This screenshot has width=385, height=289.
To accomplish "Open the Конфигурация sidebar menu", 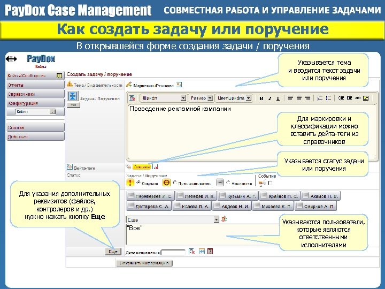I will click(x=35, y=103).
